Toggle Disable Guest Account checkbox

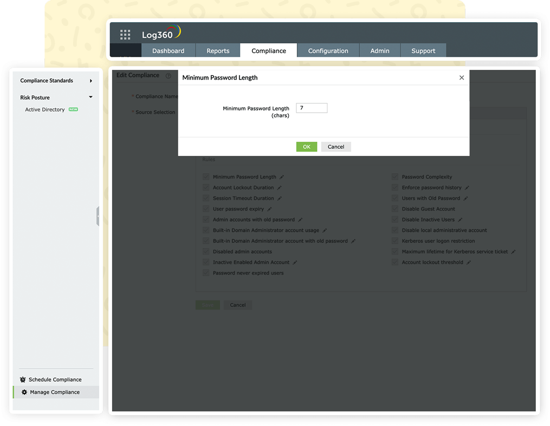pyautogui.click(x=395, y=209)
